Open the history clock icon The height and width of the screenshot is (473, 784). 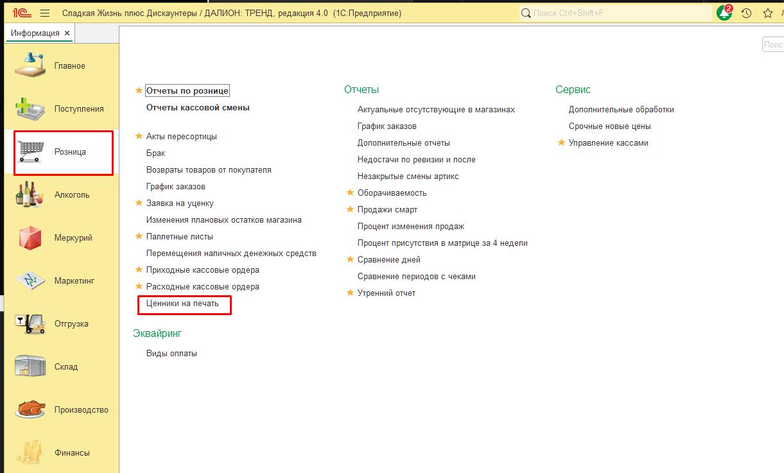point(746,13)
